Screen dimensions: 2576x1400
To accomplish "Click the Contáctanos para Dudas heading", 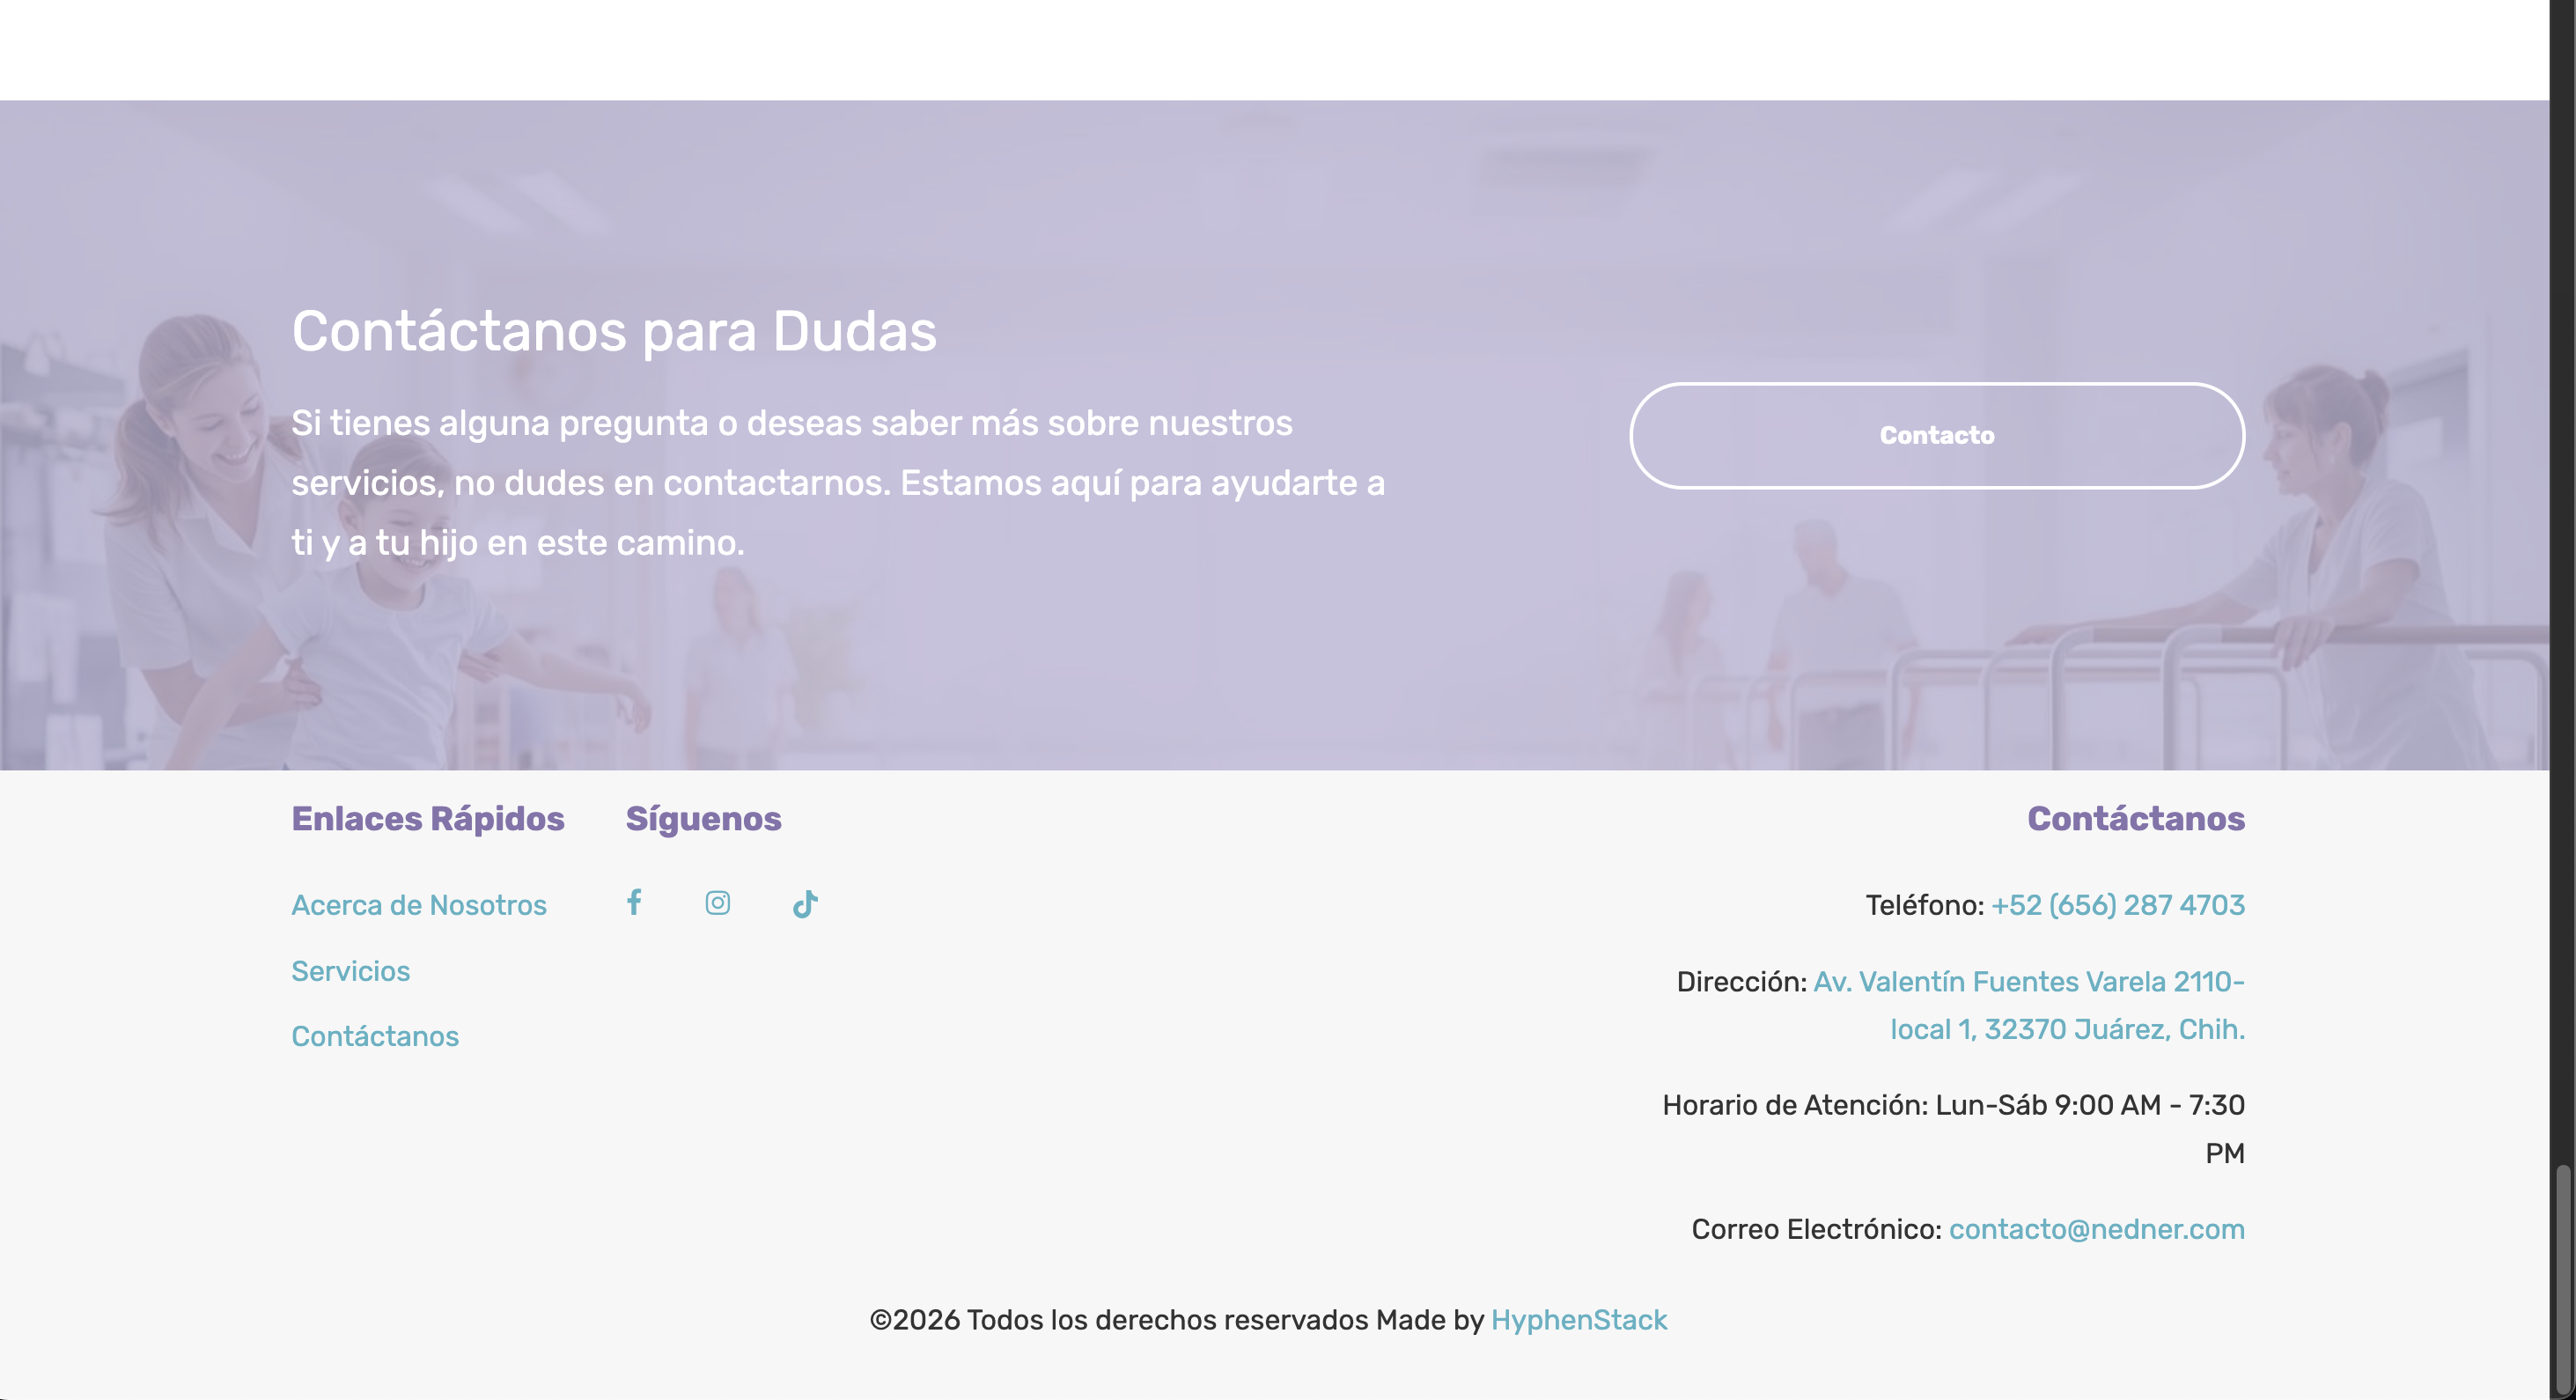I will point(614,331).
